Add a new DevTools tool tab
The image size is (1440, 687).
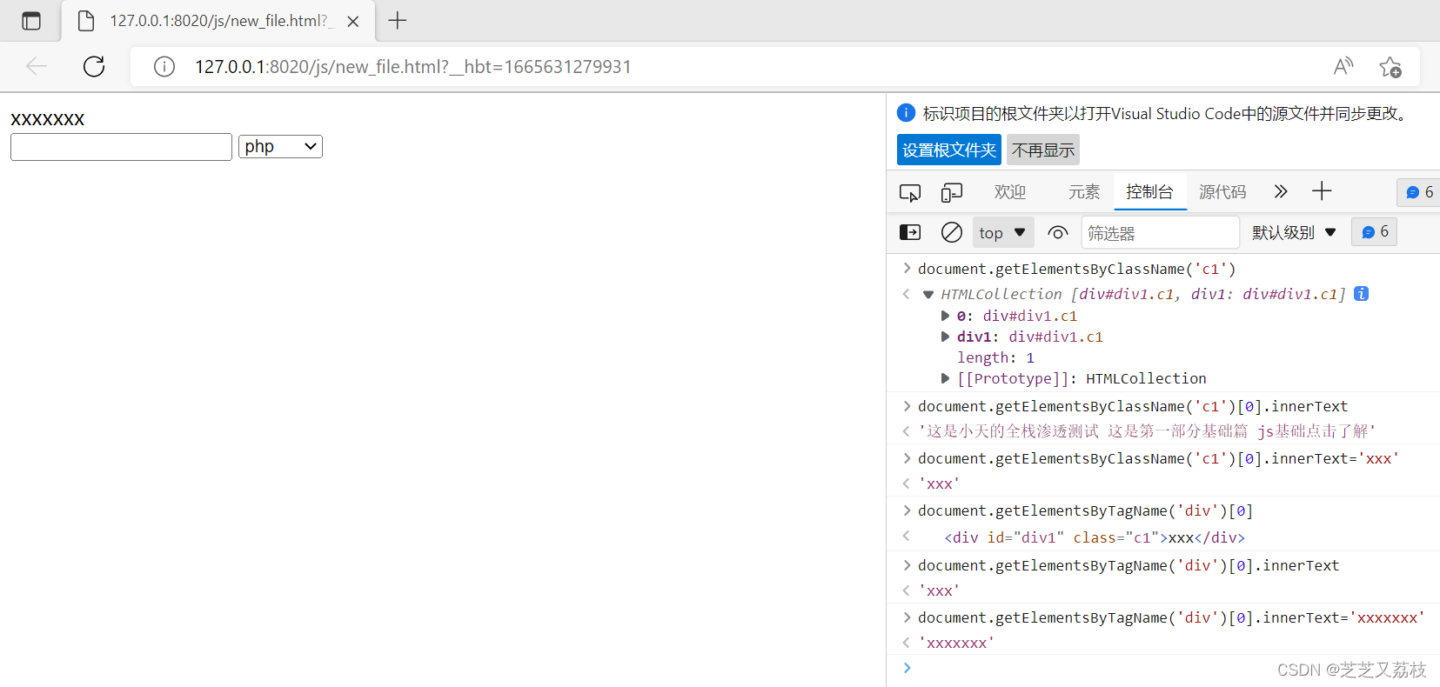pyautogui.click(x=1322, y=191)
